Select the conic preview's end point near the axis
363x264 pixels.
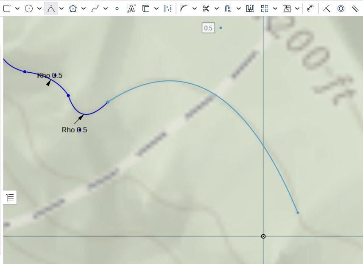pyautogui.click(x=298, y=213)
